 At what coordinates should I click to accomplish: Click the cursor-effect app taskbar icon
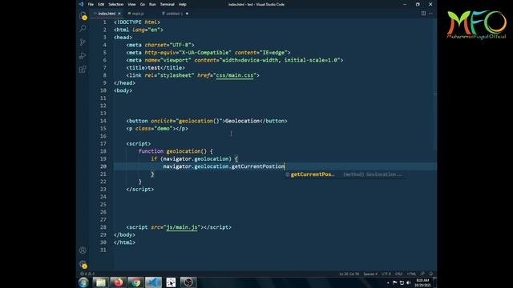171,282
